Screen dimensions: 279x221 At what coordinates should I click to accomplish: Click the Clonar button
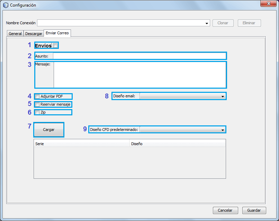[223, 23]
